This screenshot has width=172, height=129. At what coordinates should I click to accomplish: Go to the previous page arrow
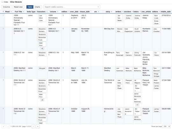[8, 126]
